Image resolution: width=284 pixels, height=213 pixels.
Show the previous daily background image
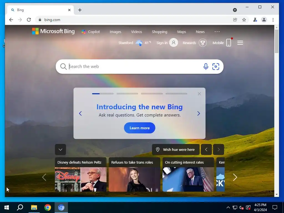(x=206, y=149)
